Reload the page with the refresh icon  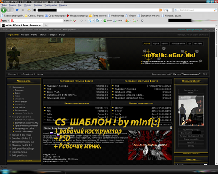(17, 10)
